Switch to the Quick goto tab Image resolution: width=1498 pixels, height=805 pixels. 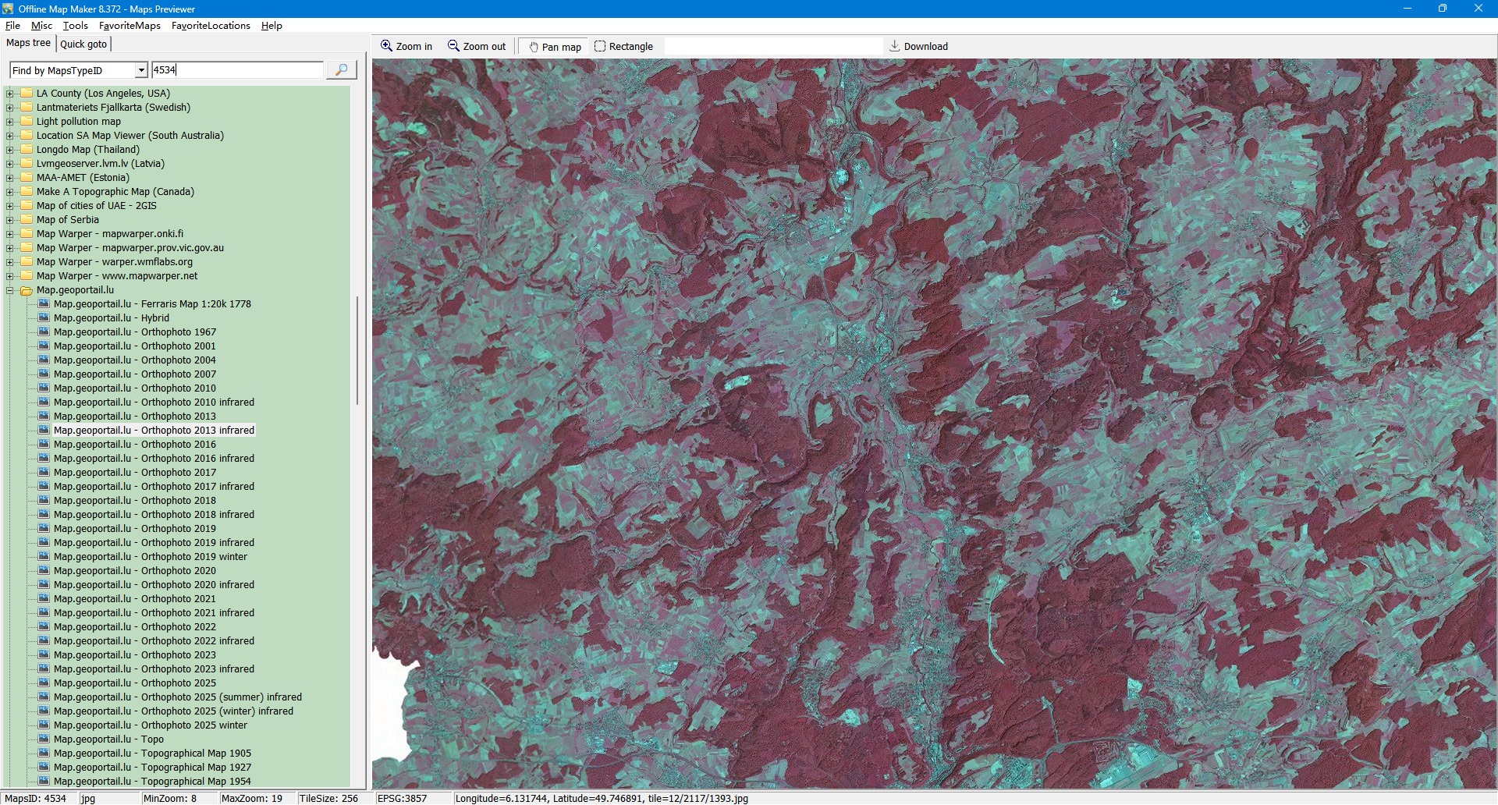click(x=83, y=44)
